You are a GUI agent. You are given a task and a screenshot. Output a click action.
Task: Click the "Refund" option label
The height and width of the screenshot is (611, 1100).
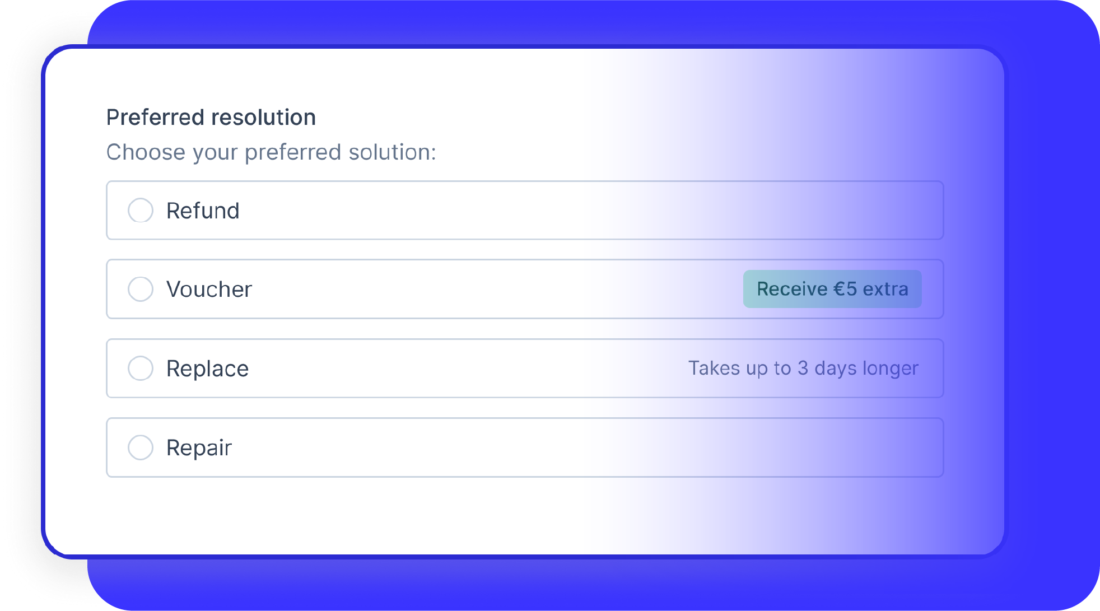click(x=203, y=211)
